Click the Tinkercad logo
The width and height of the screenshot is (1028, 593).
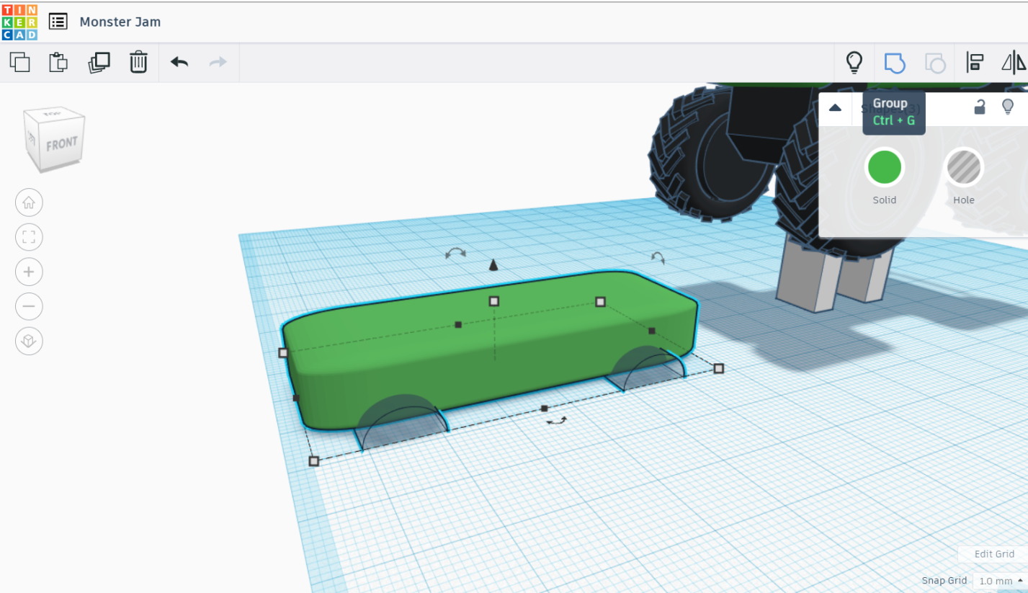tap(19, 22)
